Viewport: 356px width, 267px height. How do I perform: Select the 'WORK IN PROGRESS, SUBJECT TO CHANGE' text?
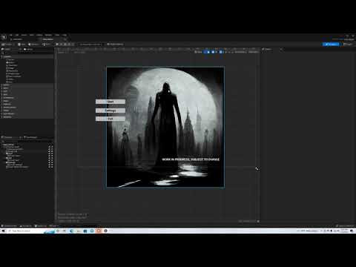[191, 159]
